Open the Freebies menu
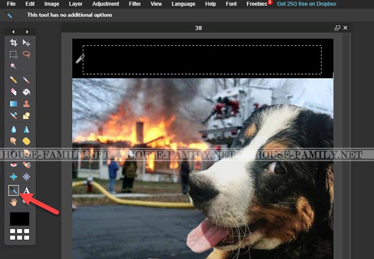The height and width of the screenshot is (259, 374). (257, 4)
